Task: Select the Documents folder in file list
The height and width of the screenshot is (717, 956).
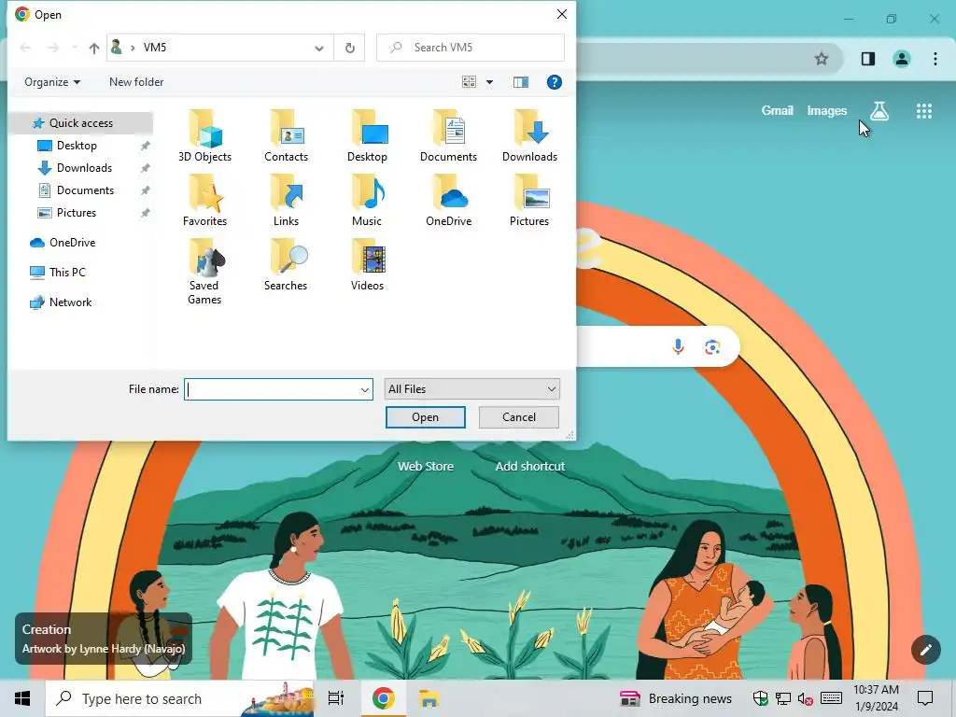Action: click(x=448, y=136)
